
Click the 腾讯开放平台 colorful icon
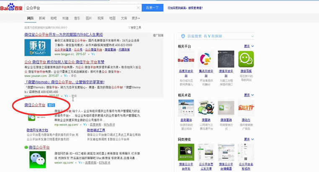pyautogui.click(x=206, y=59)
